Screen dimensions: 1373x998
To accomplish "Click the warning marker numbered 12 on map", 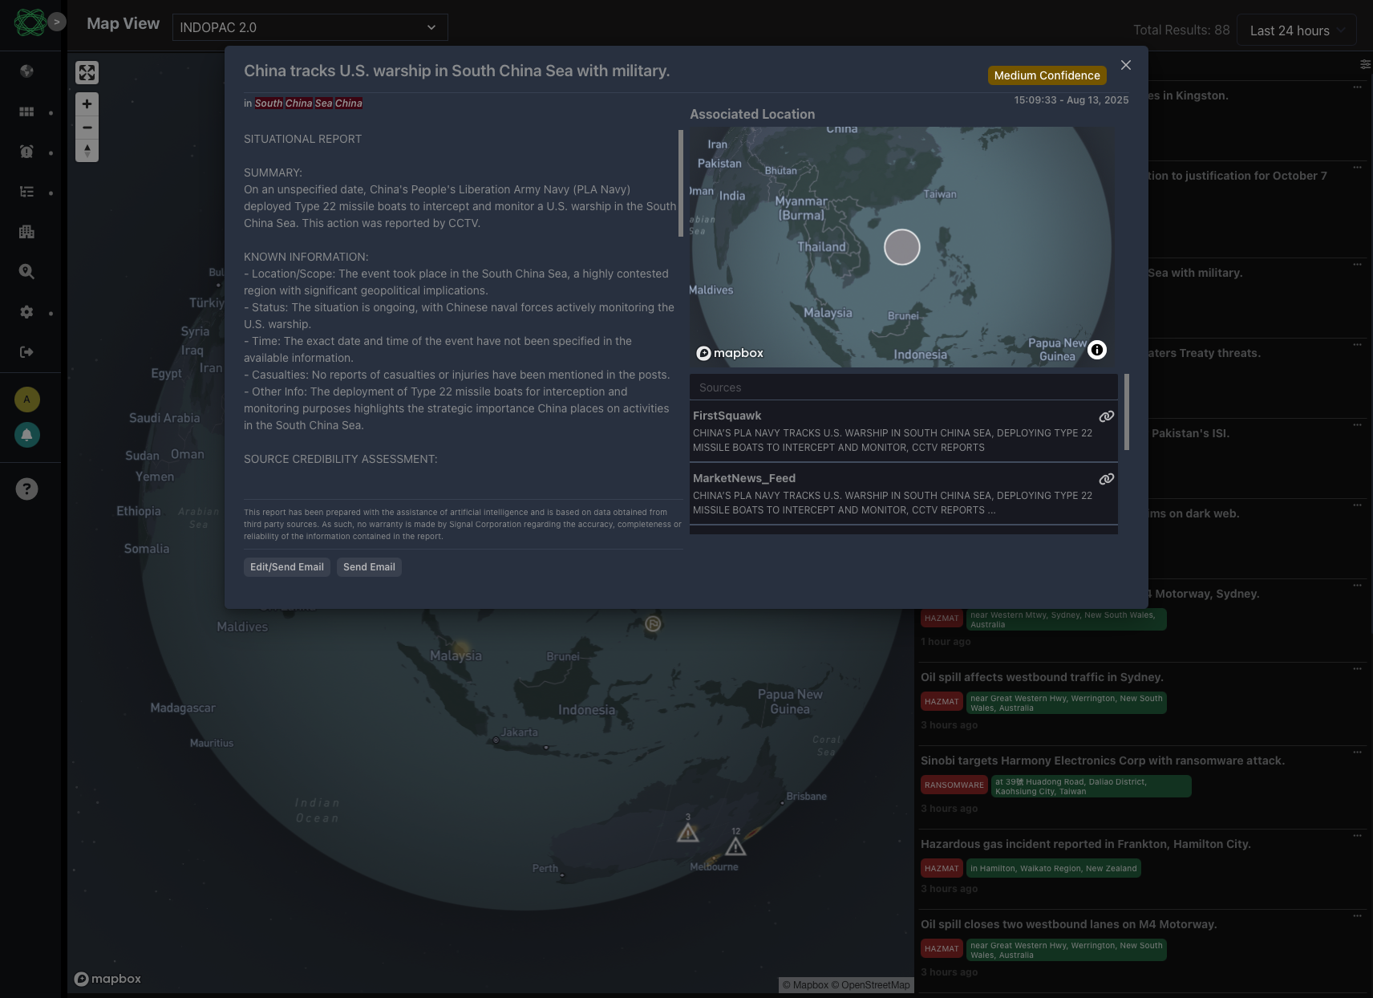I will point(735,846).
